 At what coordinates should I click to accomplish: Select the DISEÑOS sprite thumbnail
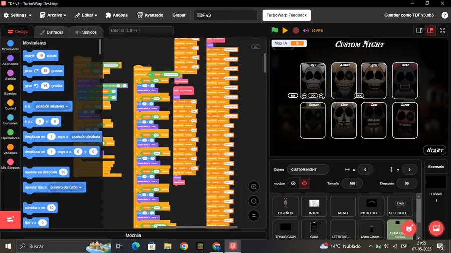click(285, 206)
